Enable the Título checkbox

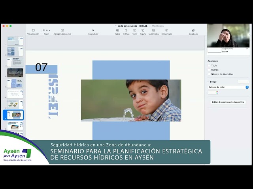209,65
